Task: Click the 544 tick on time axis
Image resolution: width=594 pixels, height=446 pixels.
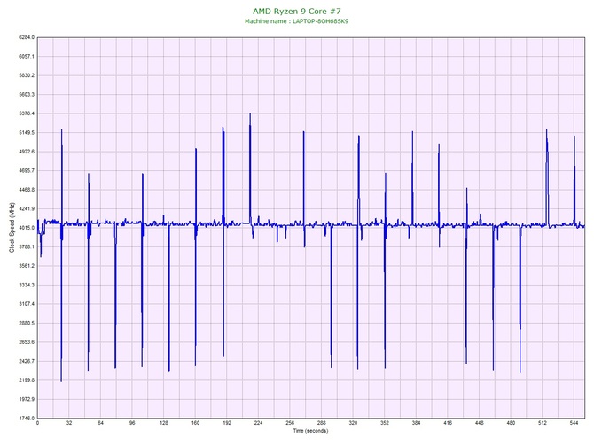Action: pos(574,423)
